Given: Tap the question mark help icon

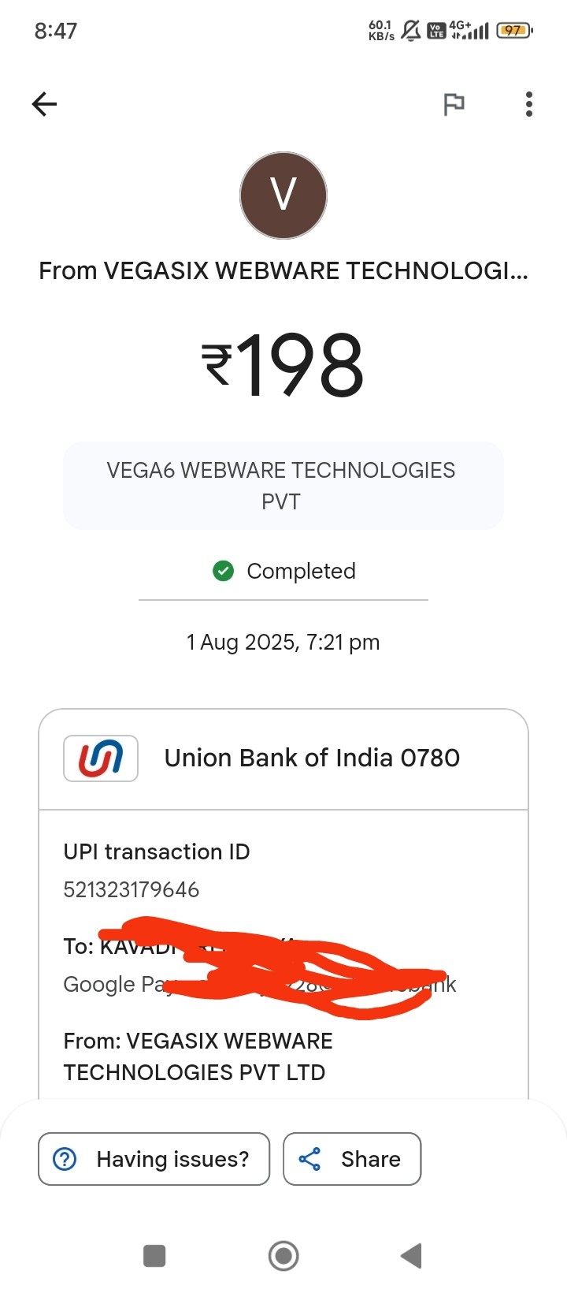Looking at the screenshot, I should pos(65,1159).
